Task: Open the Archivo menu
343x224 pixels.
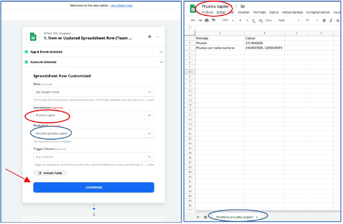Action: 207,12
